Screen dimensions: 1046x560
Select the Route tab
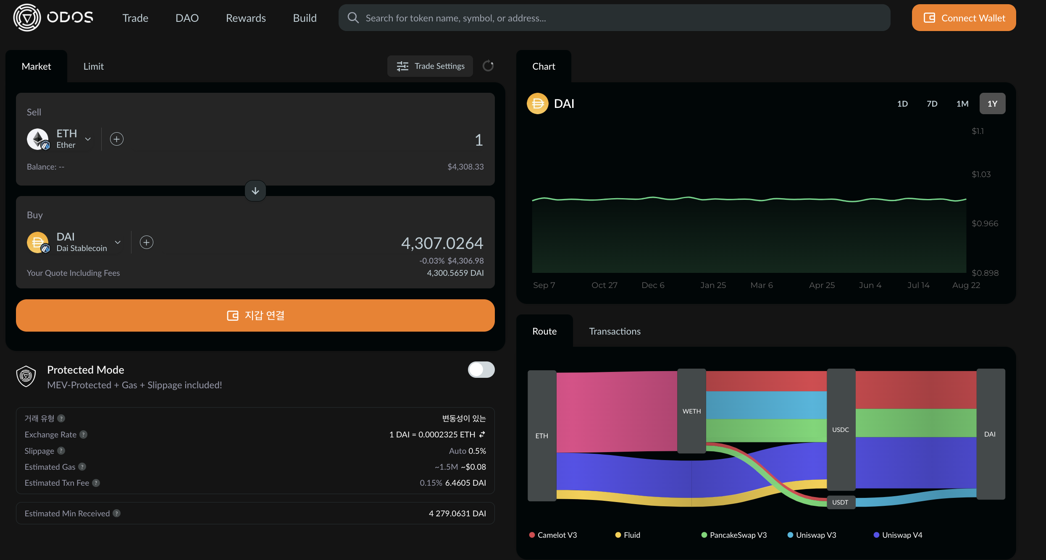[x=544, y=331]
